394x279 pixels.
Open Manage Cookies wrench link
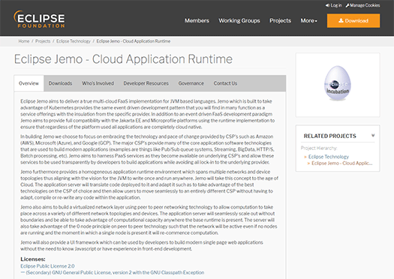point(362,5)
